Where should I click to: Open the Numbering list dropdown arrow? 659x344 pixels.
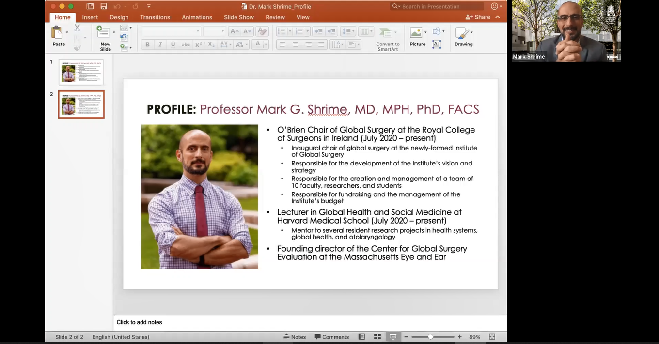coord(308,31)
